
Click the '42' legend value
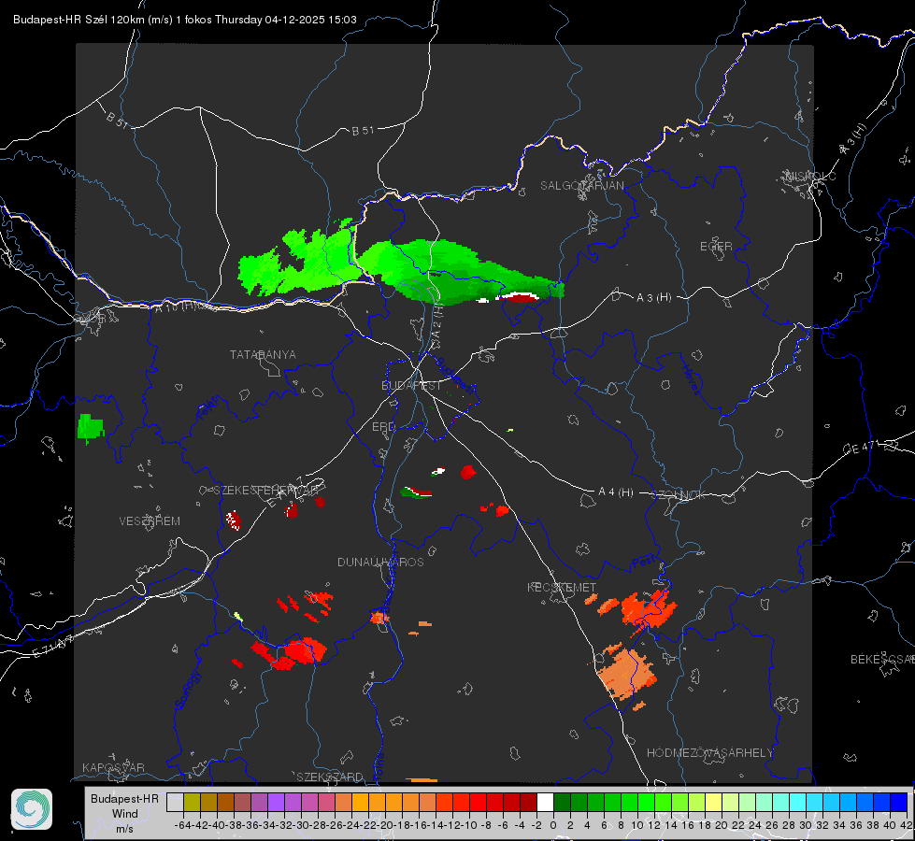click(906, 825)
